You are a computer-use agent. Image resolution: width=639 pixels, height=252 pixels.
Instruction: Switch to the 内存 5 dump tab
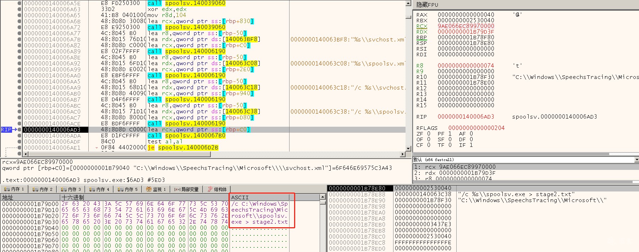pos(127,189)
